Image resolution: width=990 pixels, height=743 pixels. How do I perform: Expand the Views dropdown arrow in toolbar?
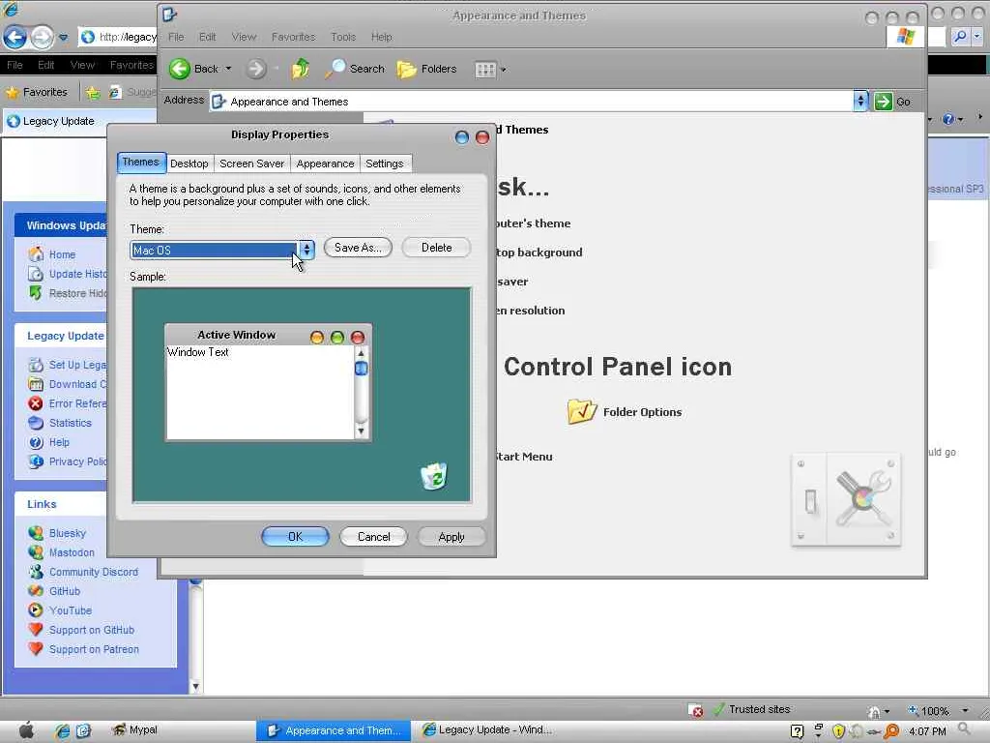pos(503,70)
